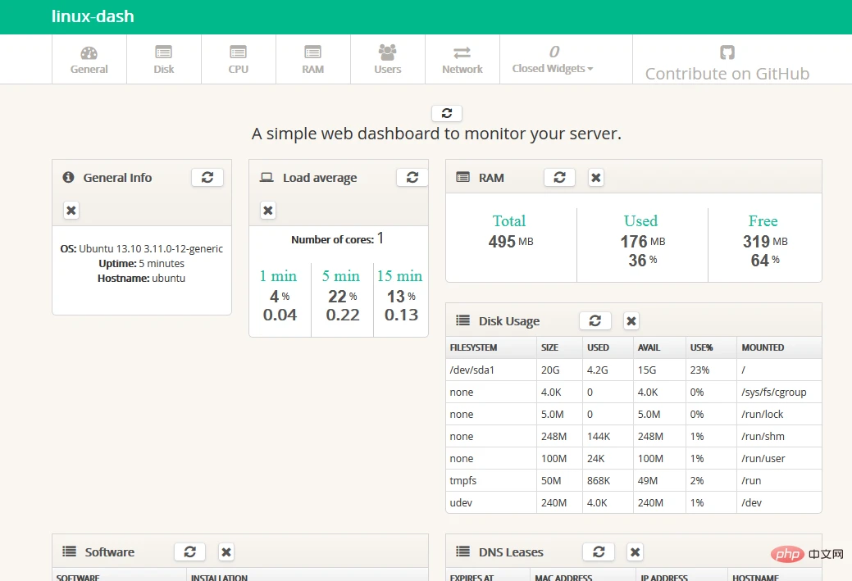Click the Hostname ubuntu line
Viewport: 852px width, 581px height.
[x=141, y=278]
